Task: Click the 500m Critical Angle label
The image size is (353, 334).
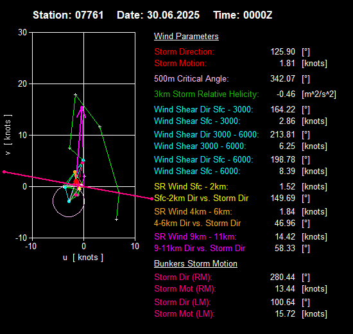Action: click(191, 78)
